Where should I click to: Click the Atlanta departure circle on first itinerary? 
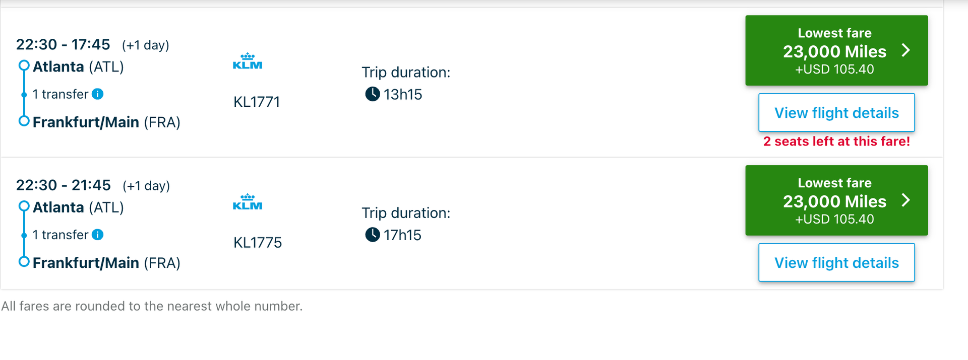click(23, 64)
